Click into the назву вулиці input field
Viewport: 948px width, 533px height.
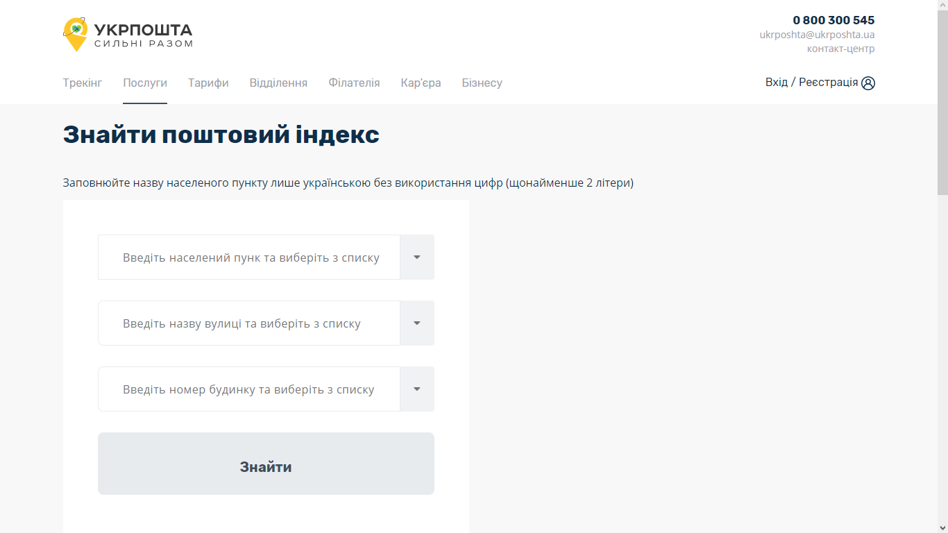pyautogui.click(x=250, y=323)
